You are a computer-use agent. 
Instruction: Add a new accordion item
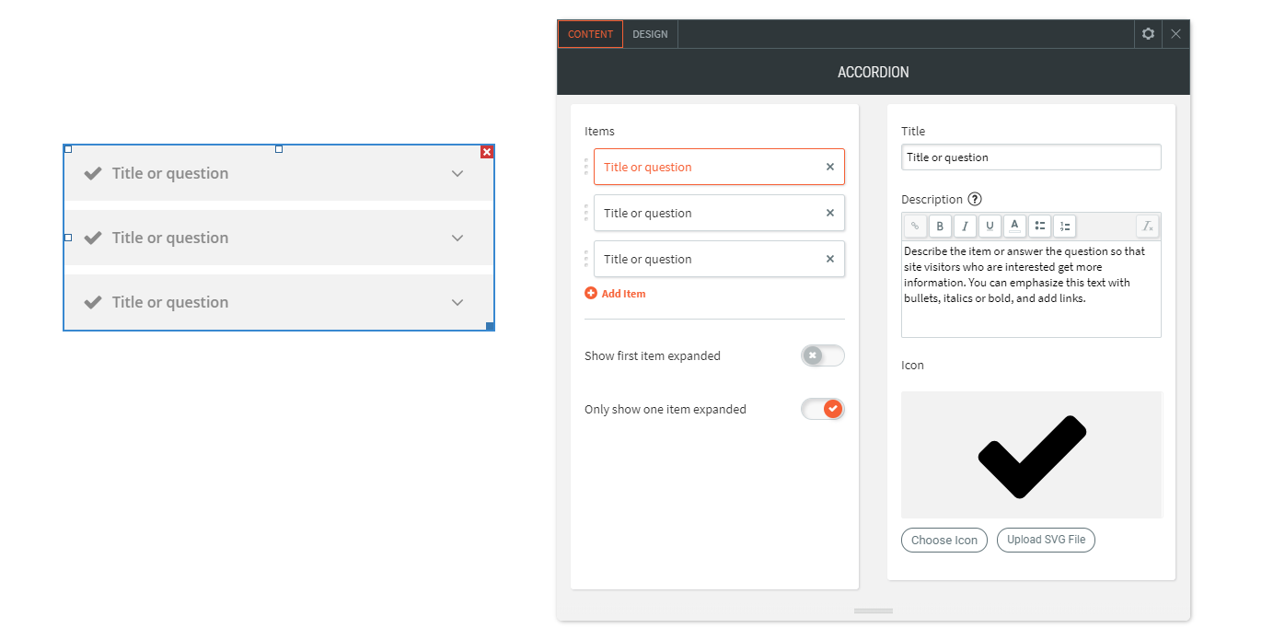coord(615,293)
